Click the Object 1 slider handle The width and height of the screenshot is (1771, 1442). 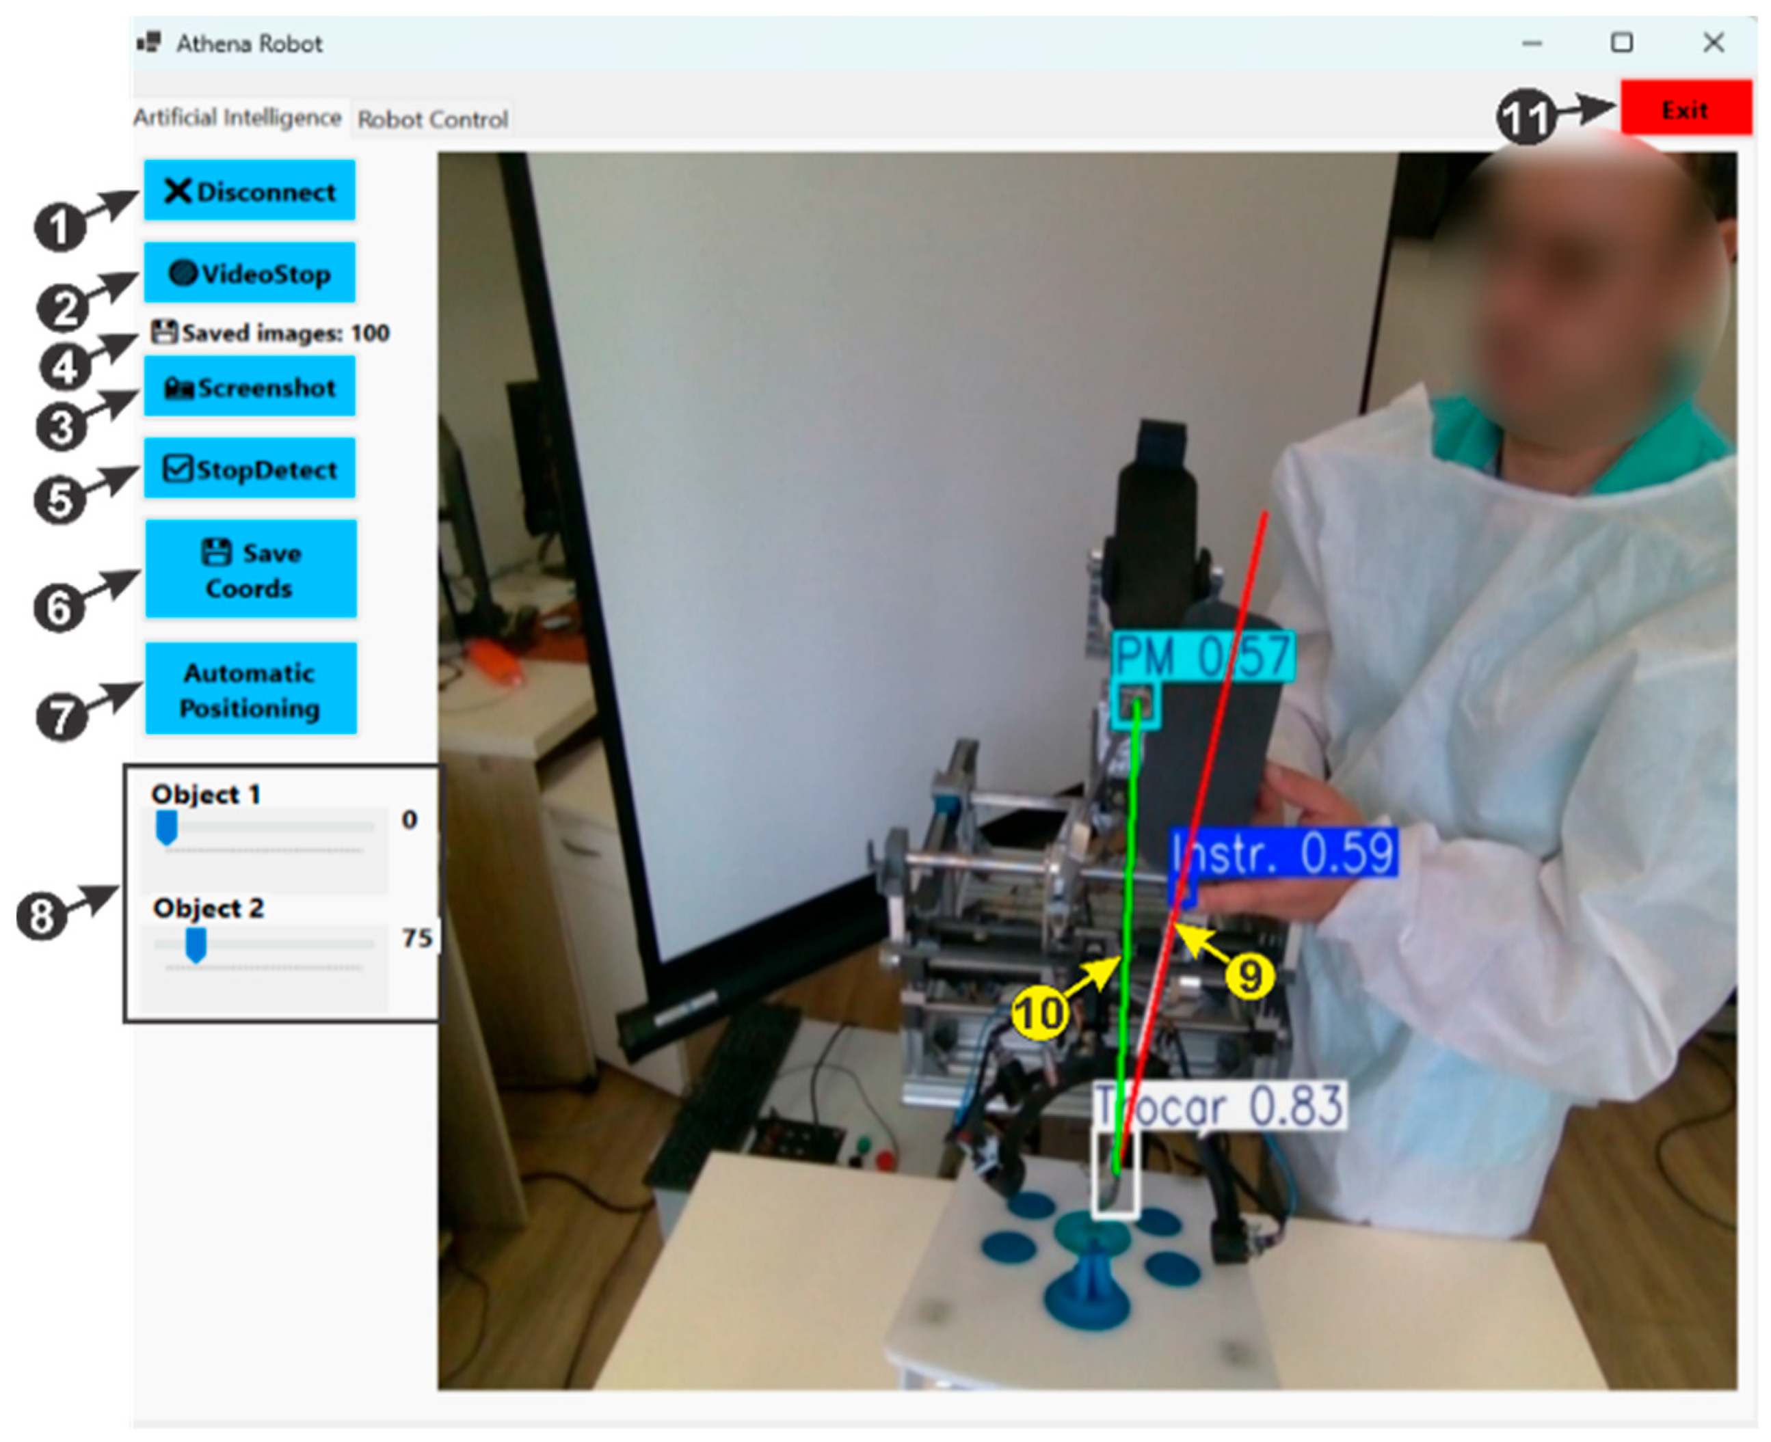pos(167,828)
